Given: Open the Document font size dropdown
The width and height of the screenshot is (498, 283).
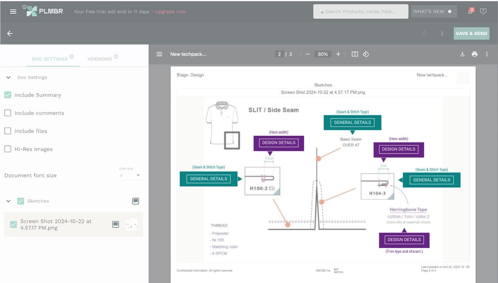Looking at the screenshot, I should [x=130, y=176].
